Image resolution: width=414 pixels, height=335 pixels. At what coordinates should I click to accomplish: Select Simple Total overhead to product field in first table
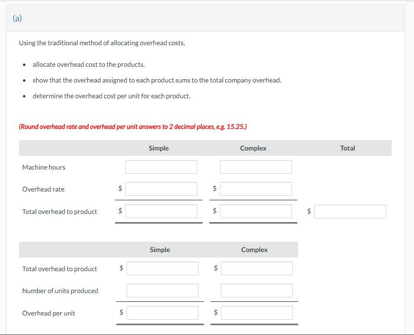point(161,211)
